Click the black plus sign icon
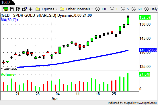The height and width of the screenshot is (105, 158). (x=31, y=9)
